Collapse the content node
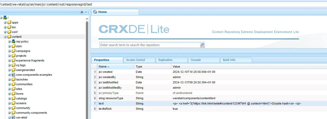 5,37
